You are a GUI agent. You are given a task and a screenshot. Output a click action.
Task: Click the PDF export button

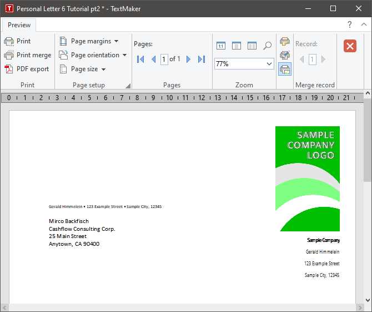tap(27, 69)
